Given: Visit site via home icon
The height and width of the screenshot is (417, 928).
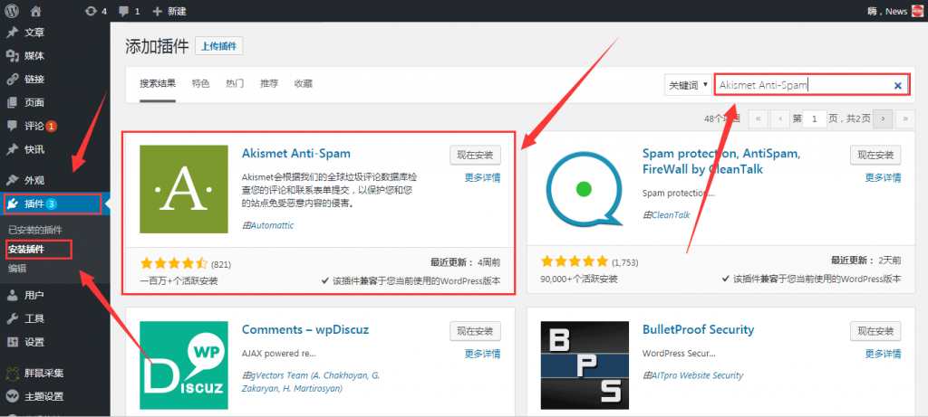Looking at the screenshot, I should click(x=36, y=11).
